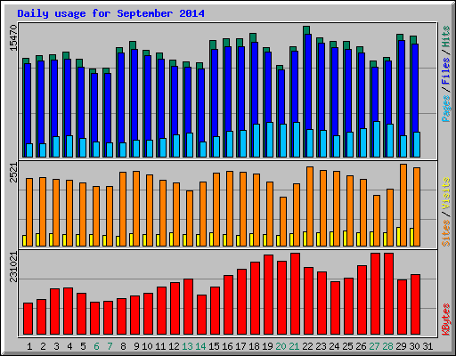Click day 22 on the x-axis

[x=307, y=346]
